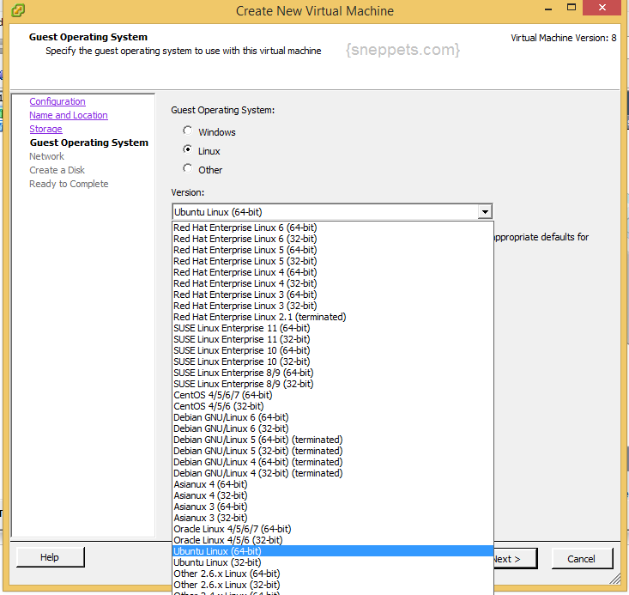Choose Asianux 4 (64-bit) from list
The height and width of the screenshot is (595, 629).
click(x=333, y=484)
